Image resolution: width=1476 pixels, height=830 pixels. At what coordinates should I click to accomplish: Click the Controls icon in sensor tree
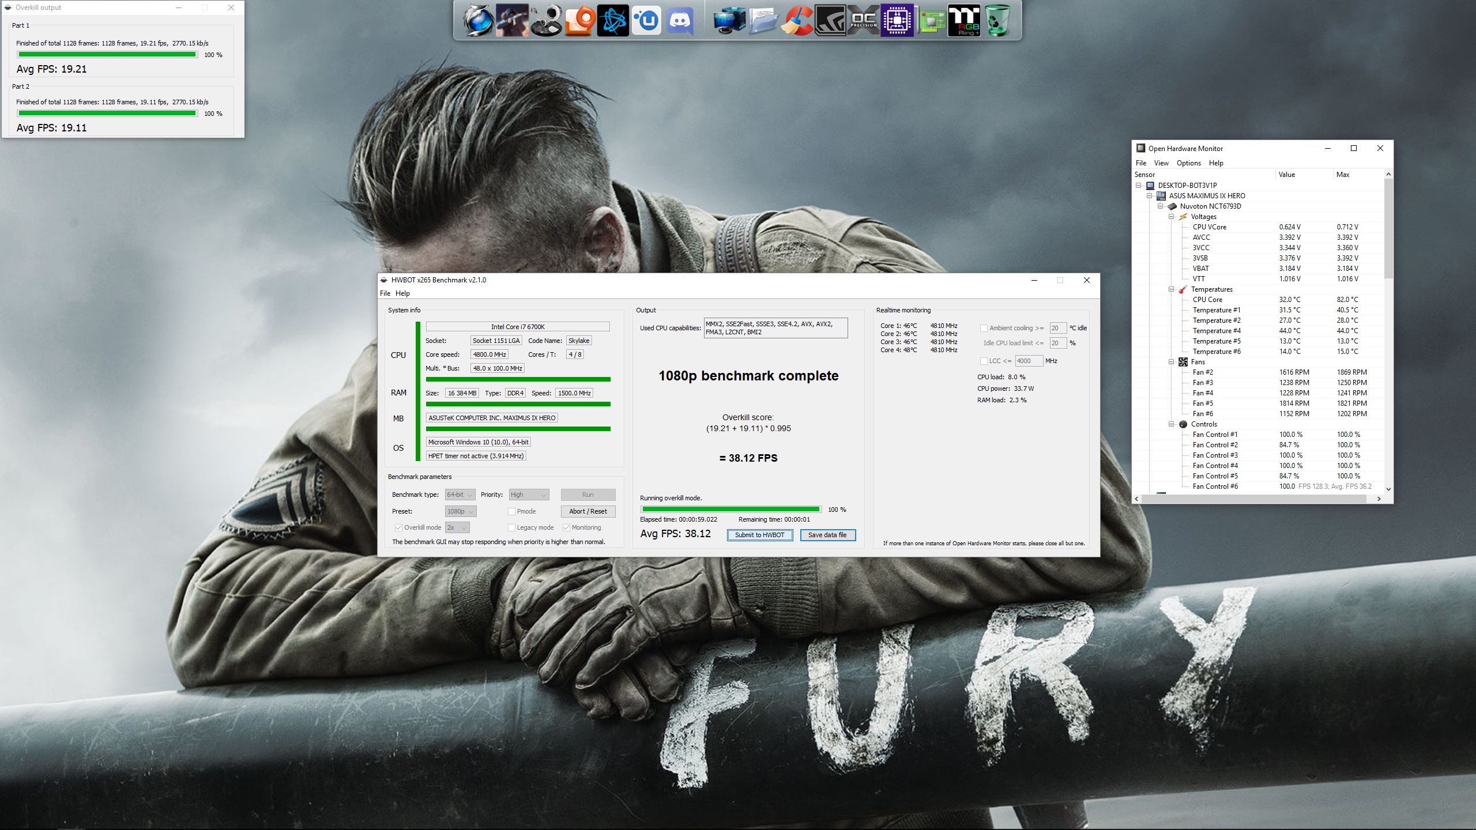pyautogui.click(x=1183, y=424)
